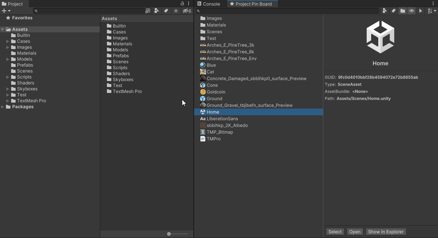Viewport: 438px width, 238px height.
Task: Click the Path value Assets/Scenes/Home.unity
Action: 363,99
